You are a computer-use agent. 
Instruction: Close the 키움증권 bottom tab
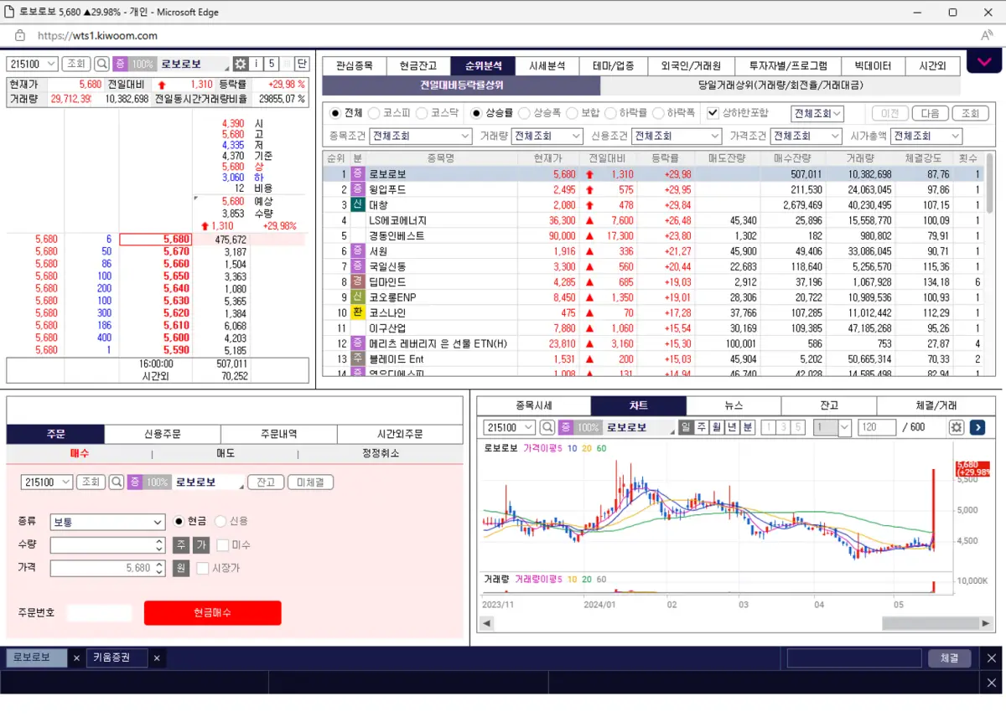[156, 658]
